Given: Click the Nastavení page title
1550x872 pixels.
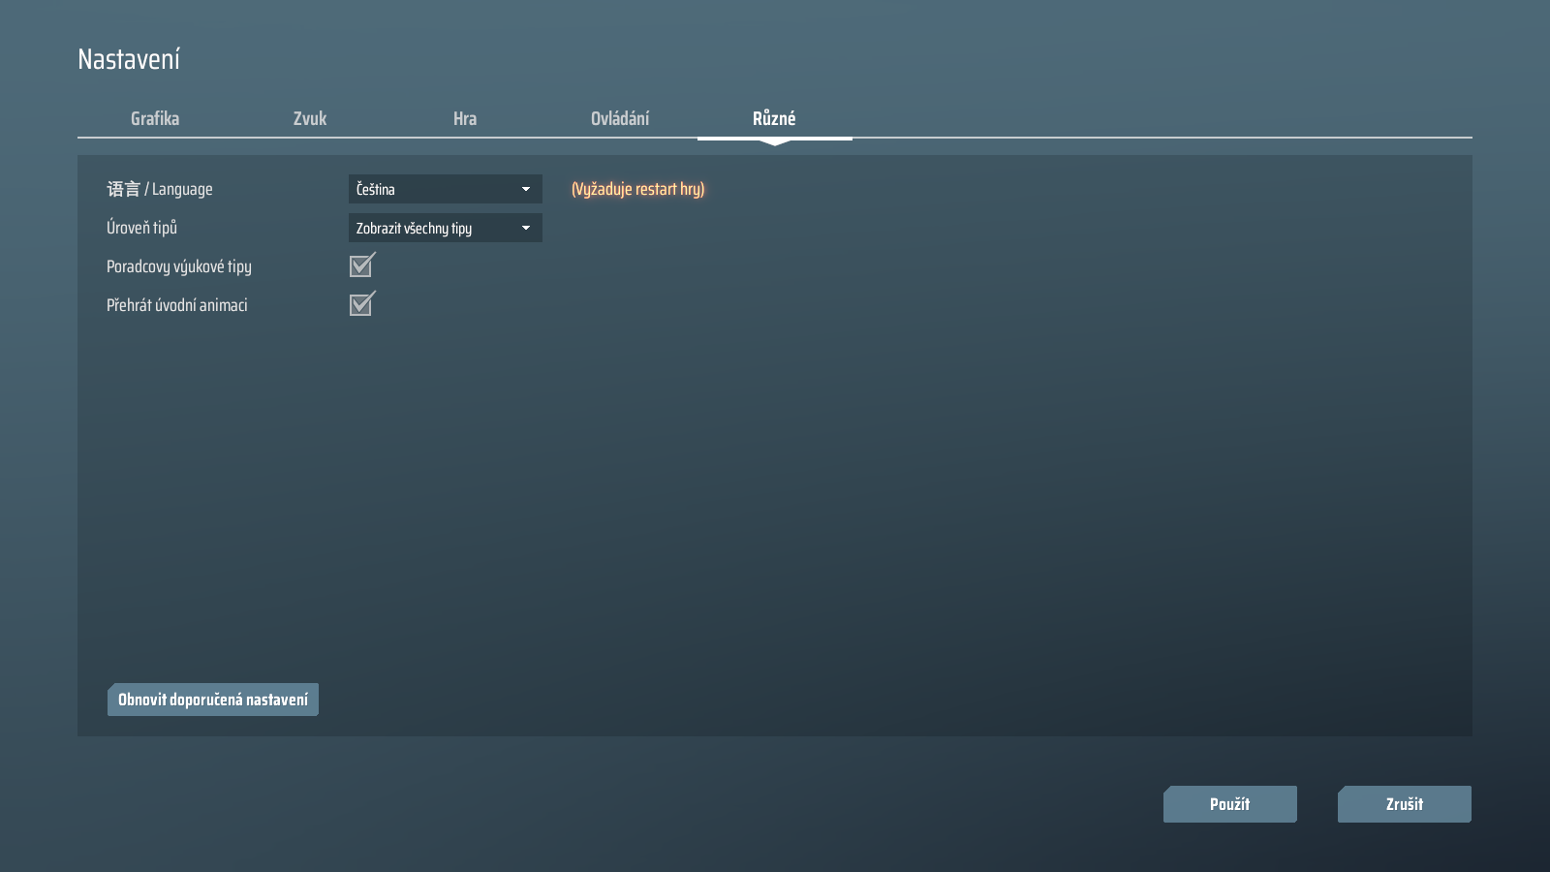Looking at the screenshot, I should pyautogui.click(x=129, y=59).
